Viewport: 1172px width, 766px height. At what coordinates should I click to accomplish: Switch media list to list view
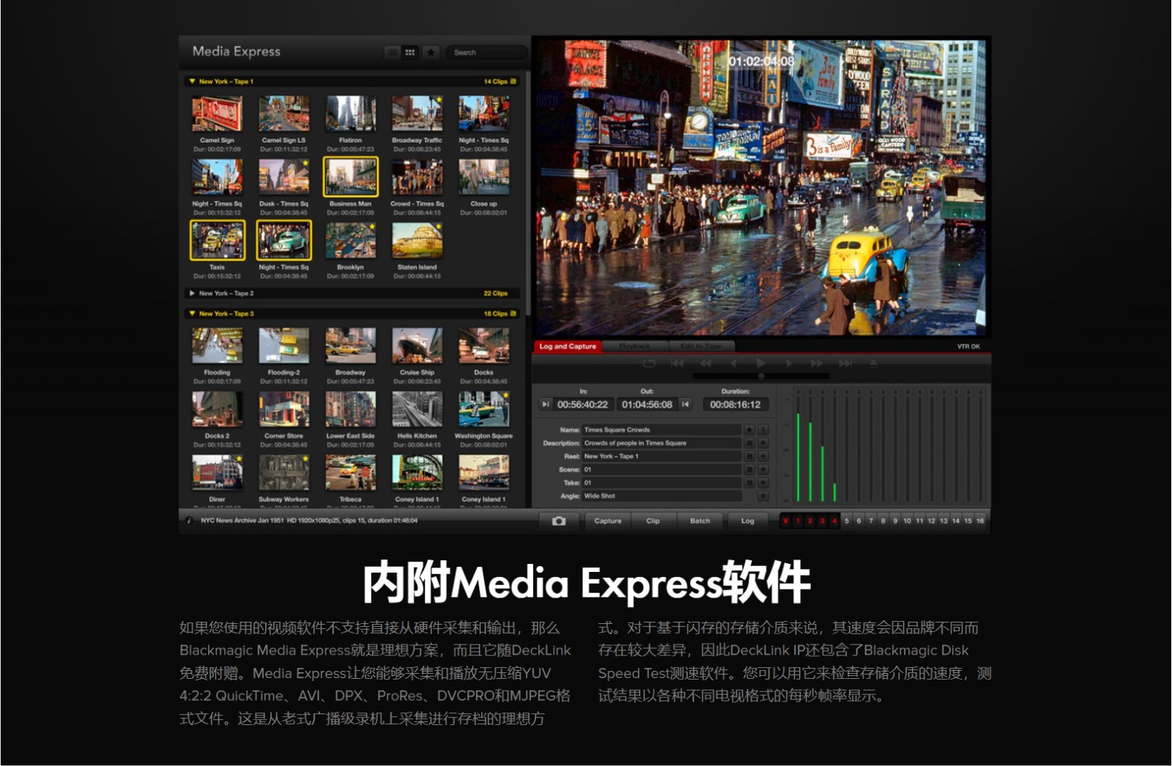[x=393, y=52]
